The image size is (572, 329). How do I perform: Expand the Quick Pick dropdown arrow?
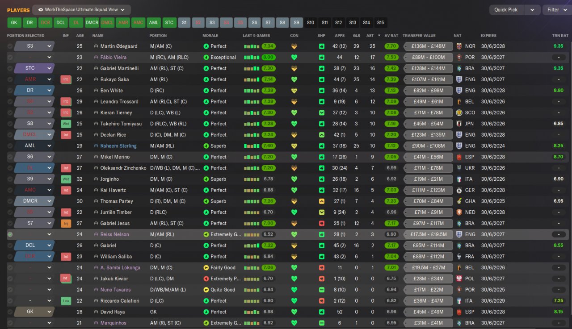tap(532, 10)
